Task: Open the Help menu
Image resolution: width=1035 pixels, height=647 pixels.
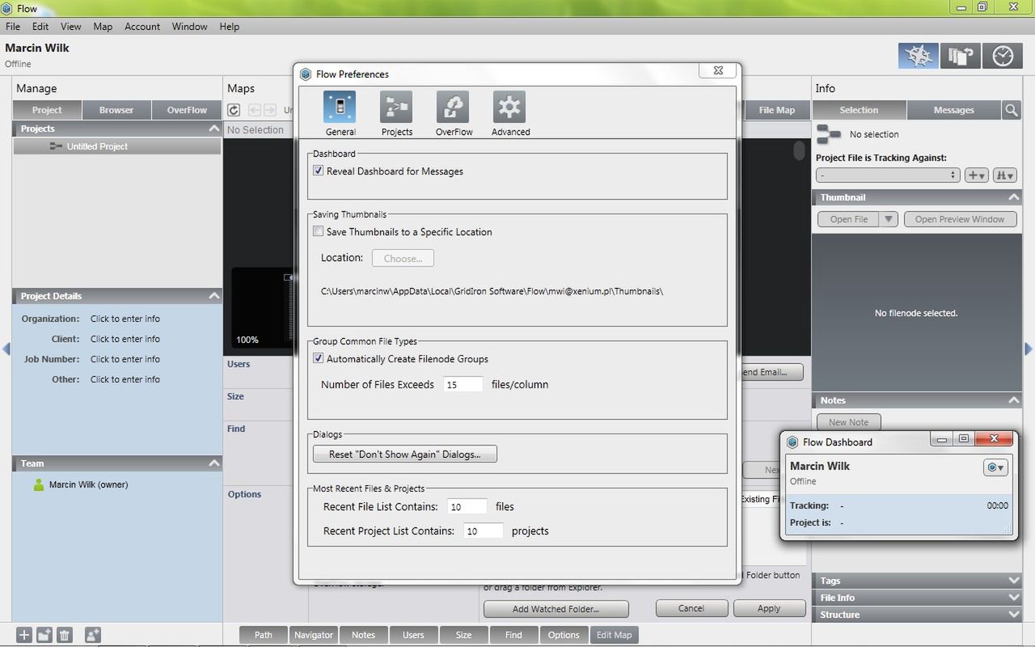Action: pyautogui.click(x=230, y=27)
